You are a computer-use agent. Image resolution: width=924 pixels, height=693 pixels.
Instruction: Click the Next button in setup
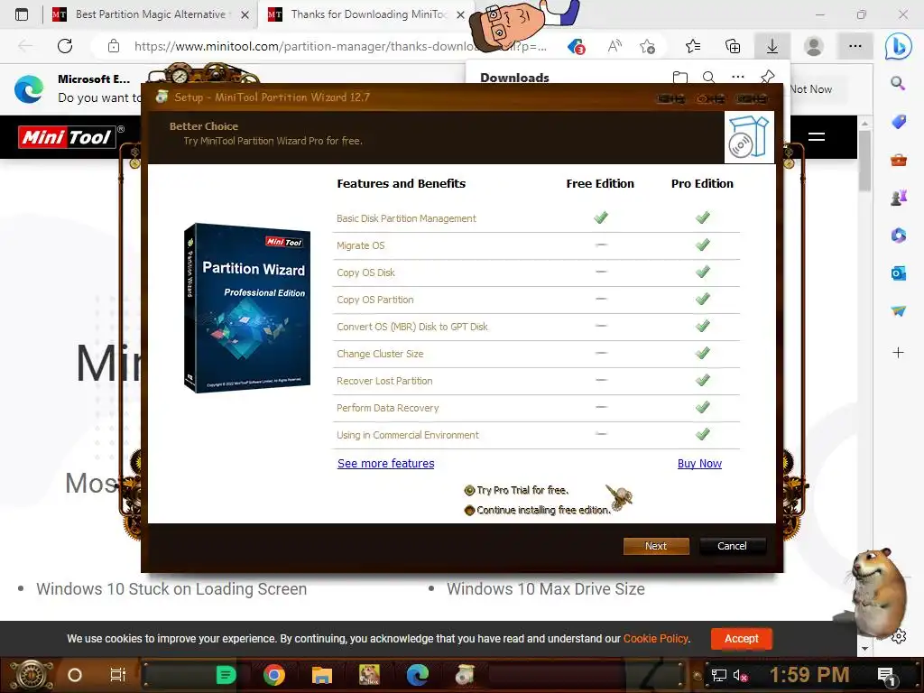click(x=656, y=546)
